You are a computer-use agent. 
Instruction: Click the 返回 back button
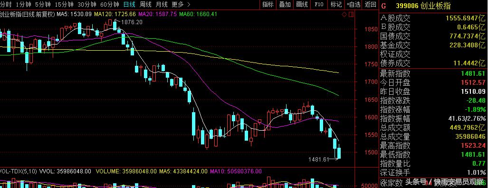pos(370,4)
